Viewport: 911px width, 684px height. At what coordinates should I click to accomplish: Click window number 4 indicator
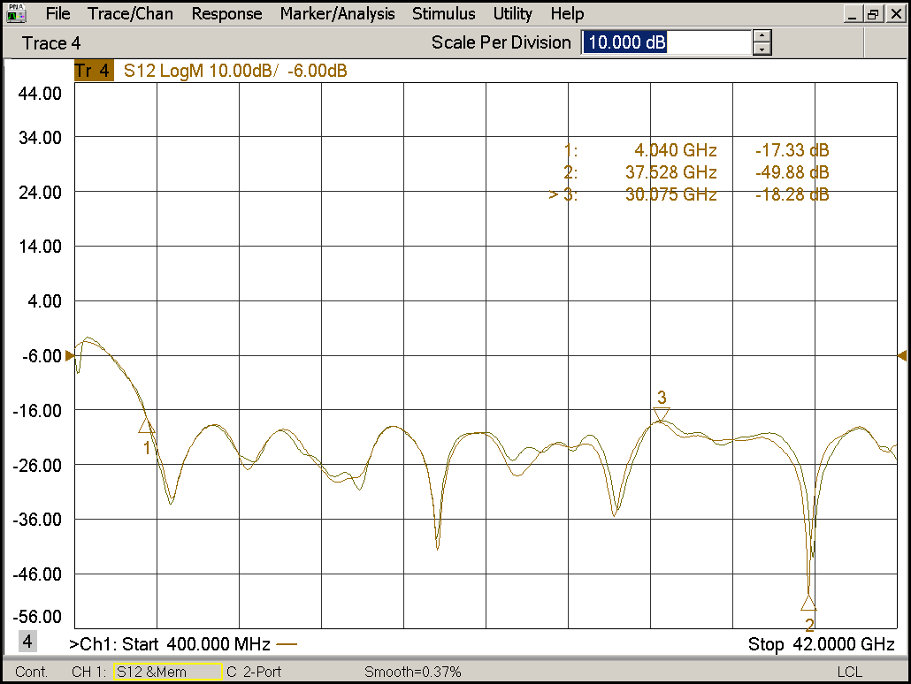[27, 641]
